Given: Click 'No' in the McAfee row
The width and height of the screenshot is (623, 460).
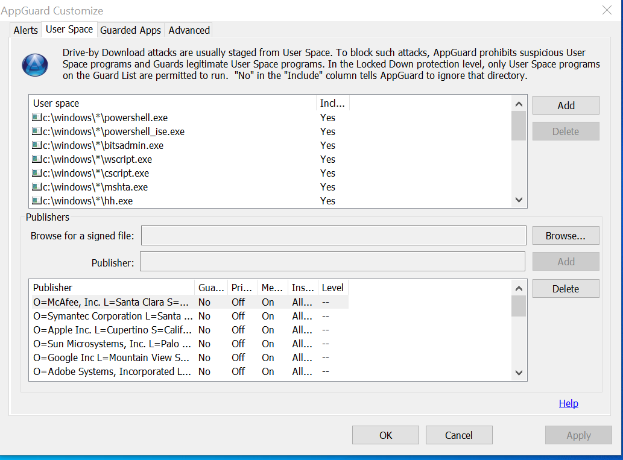Looking at the screenshot, I should tap(204, 302).
